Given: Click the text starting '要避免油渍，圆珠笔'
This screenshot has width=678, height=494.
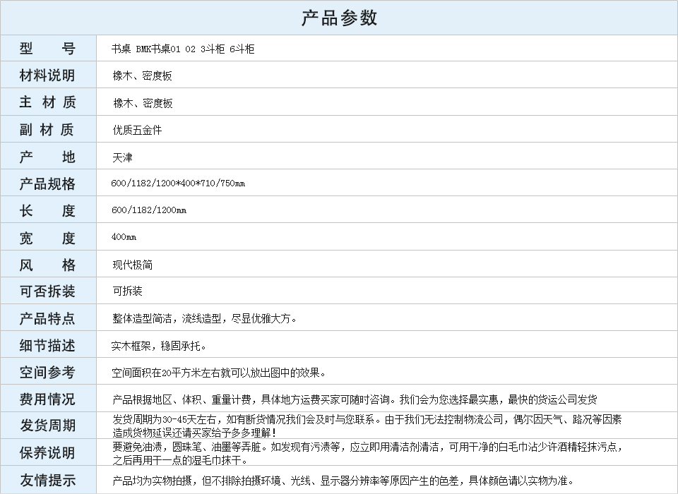Looking at the screenshot, I should point(368,453).
